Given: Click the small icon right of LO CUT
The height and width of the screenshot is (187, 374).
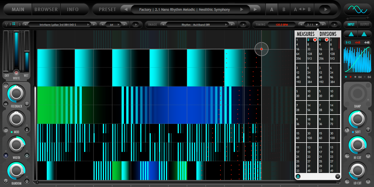Looking at the screenshot, I should 368,181.
